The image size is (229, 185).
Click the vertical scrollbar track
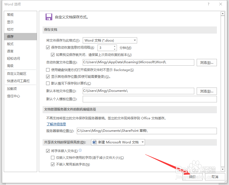223,92
